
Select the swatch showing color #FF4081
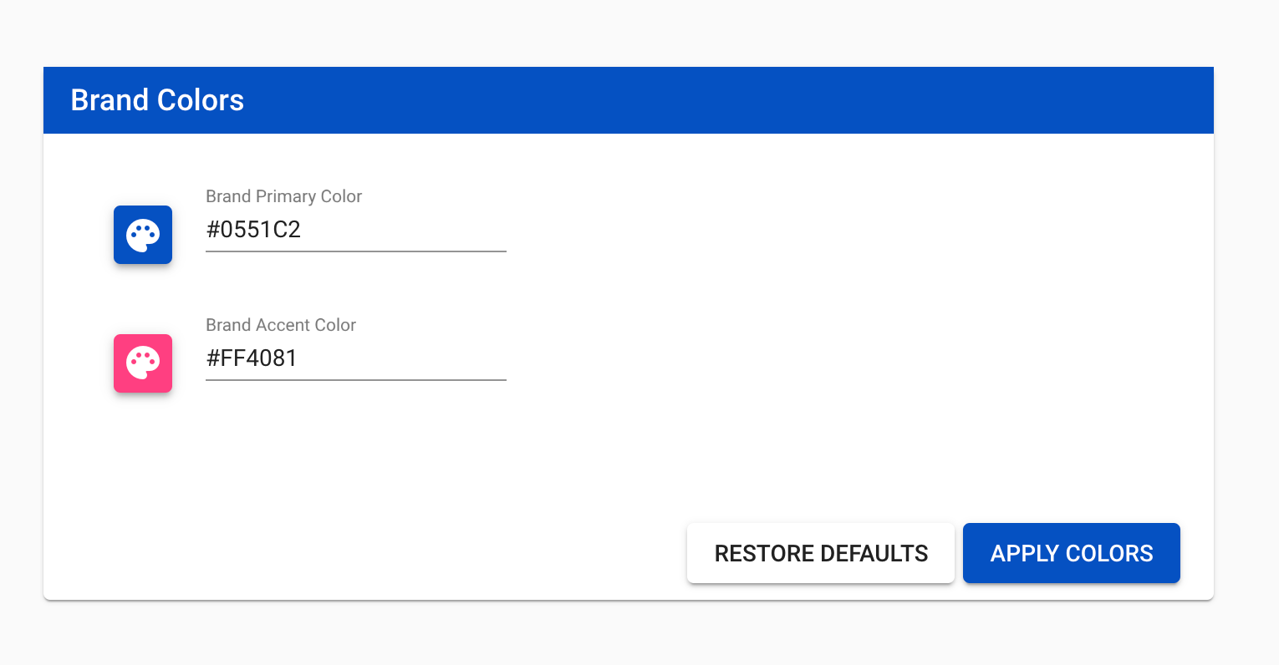tap(143, 363)
